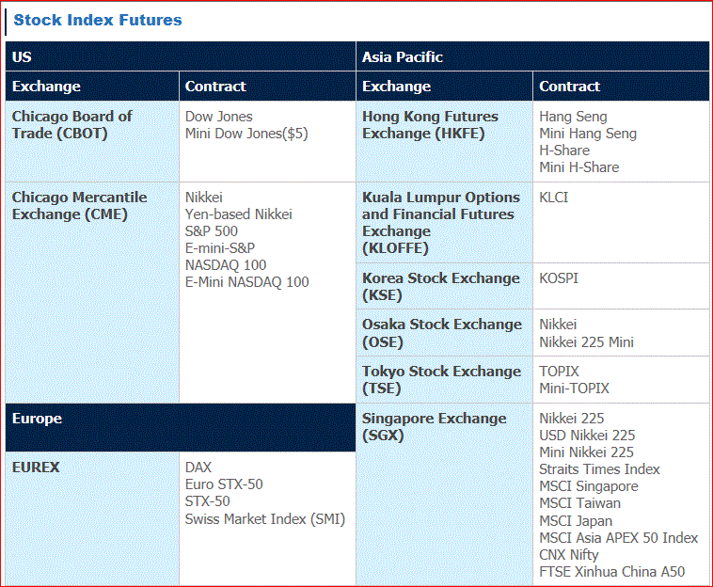Click the DAX contract

[x=198, y=468]
